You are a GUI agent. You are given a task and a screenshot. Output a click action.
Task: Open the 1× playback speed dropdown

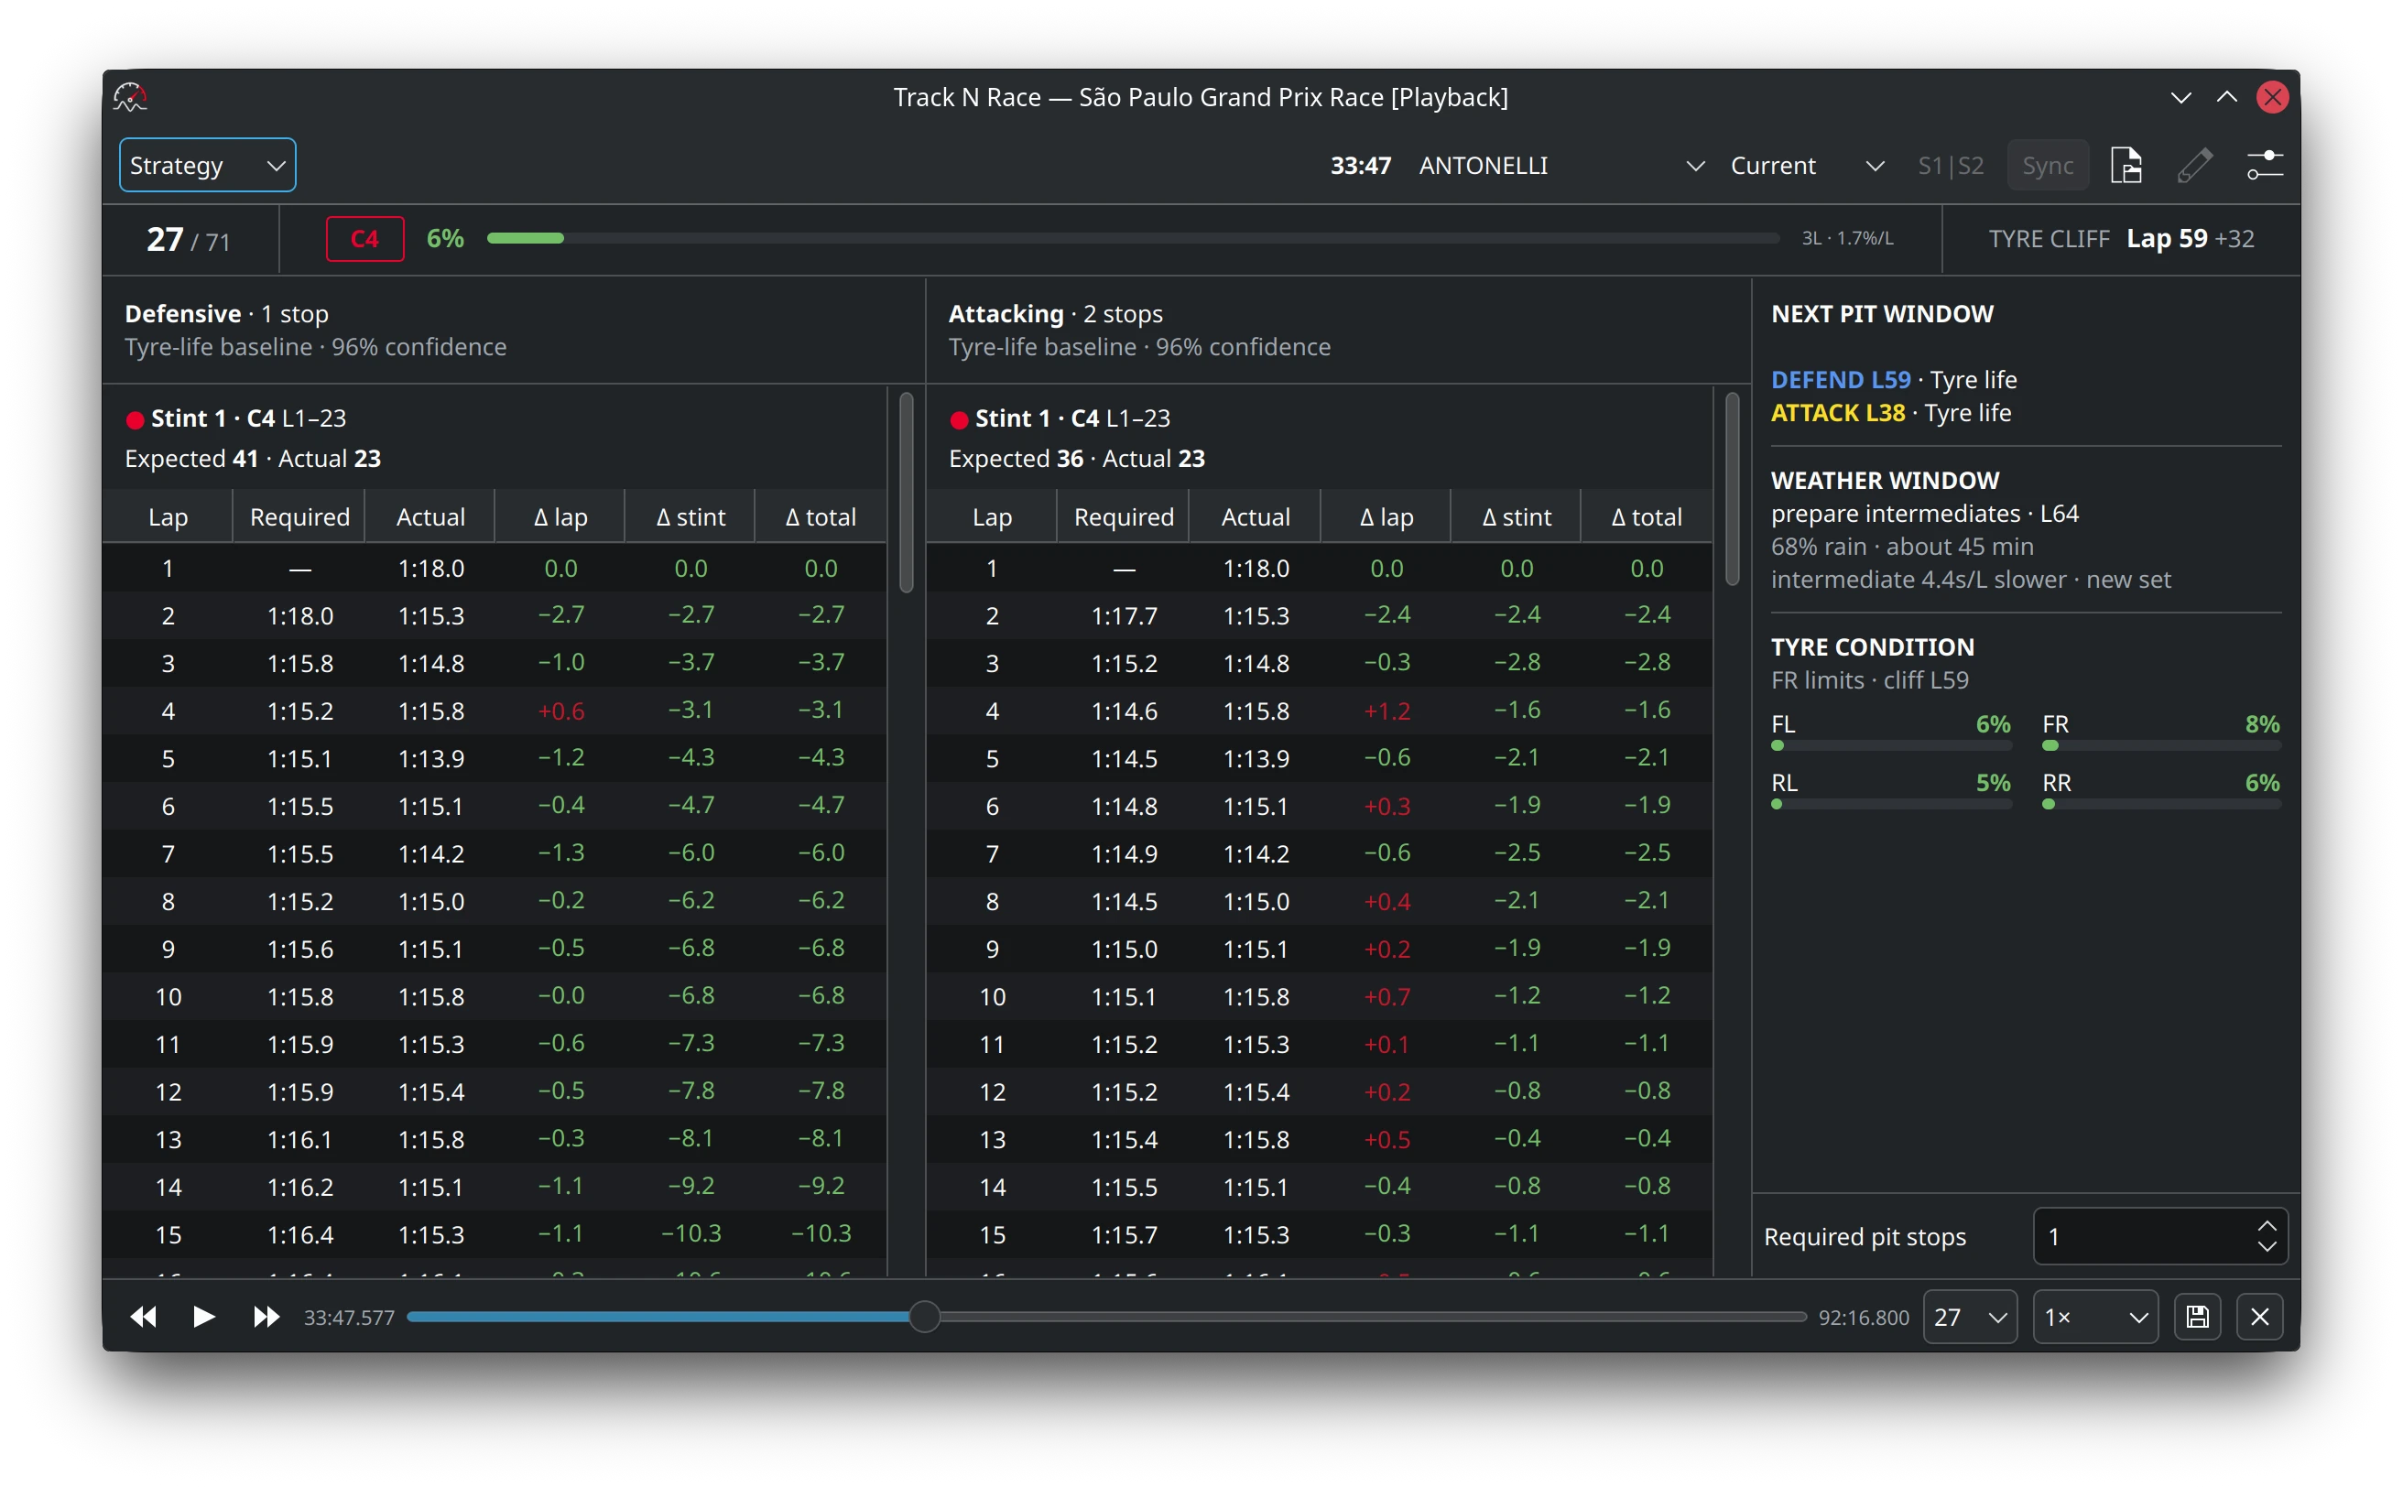pos(2095,1317)
